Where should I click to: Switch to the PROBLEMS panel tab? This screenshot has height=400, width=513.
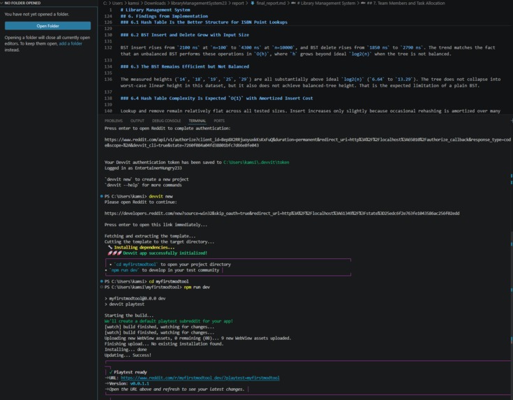click(x=113, y=121)
